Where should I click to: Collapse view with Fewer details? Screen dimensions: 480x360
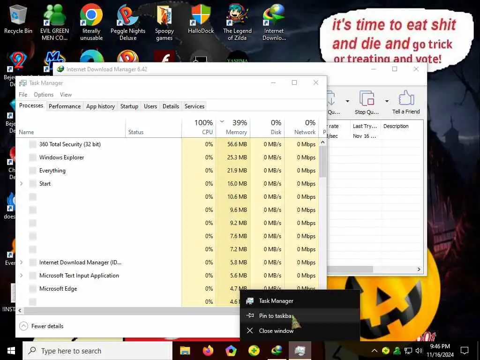pyautogui.click(x=41, y=326)
